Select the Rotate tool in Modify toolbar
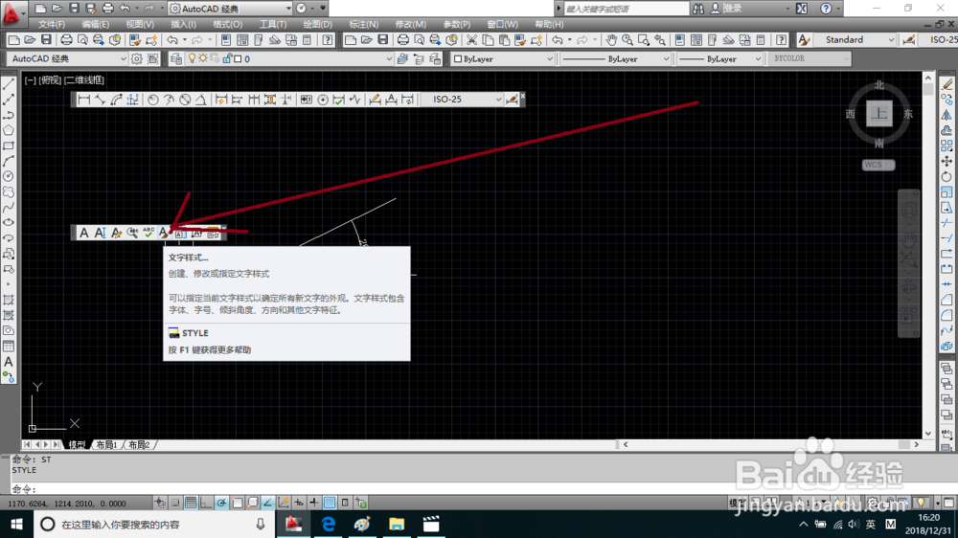The image size is (958, 538). point(947,177)
